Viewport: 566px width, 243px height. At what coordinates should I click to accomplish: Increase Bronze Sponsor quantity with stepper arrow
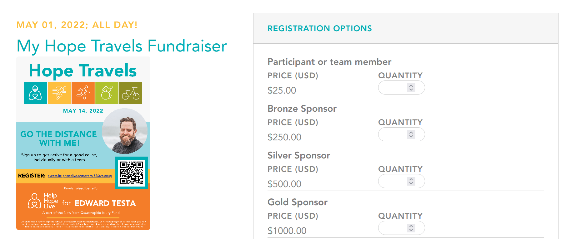[411, 133]
